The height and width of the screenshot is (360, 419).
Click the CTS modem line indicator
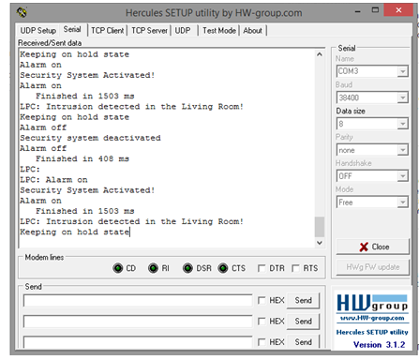coord(223,268)
